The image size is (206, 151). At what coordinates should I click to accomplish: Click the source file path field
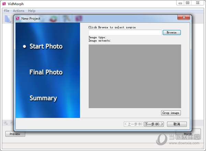(125, 33)
